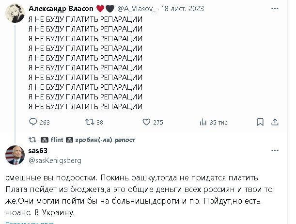
Task: Open the more options menu on sas63's post
Action: [x=277, y=151]
